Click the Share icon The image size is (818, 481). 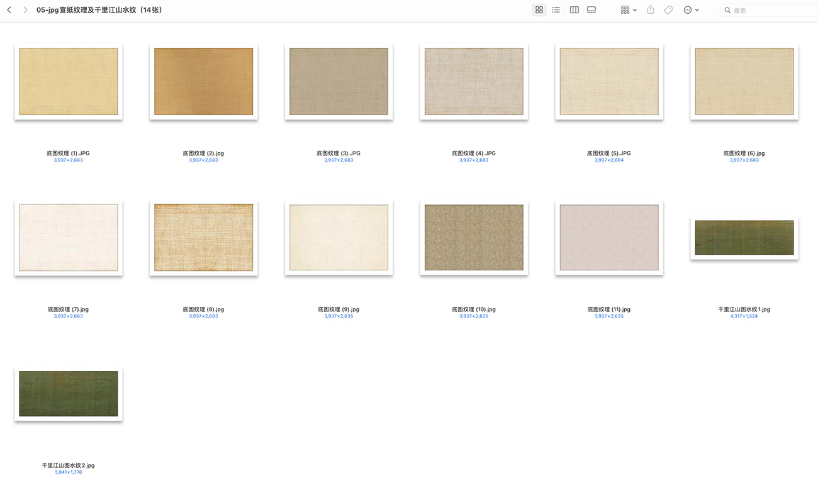pos(651,10)
